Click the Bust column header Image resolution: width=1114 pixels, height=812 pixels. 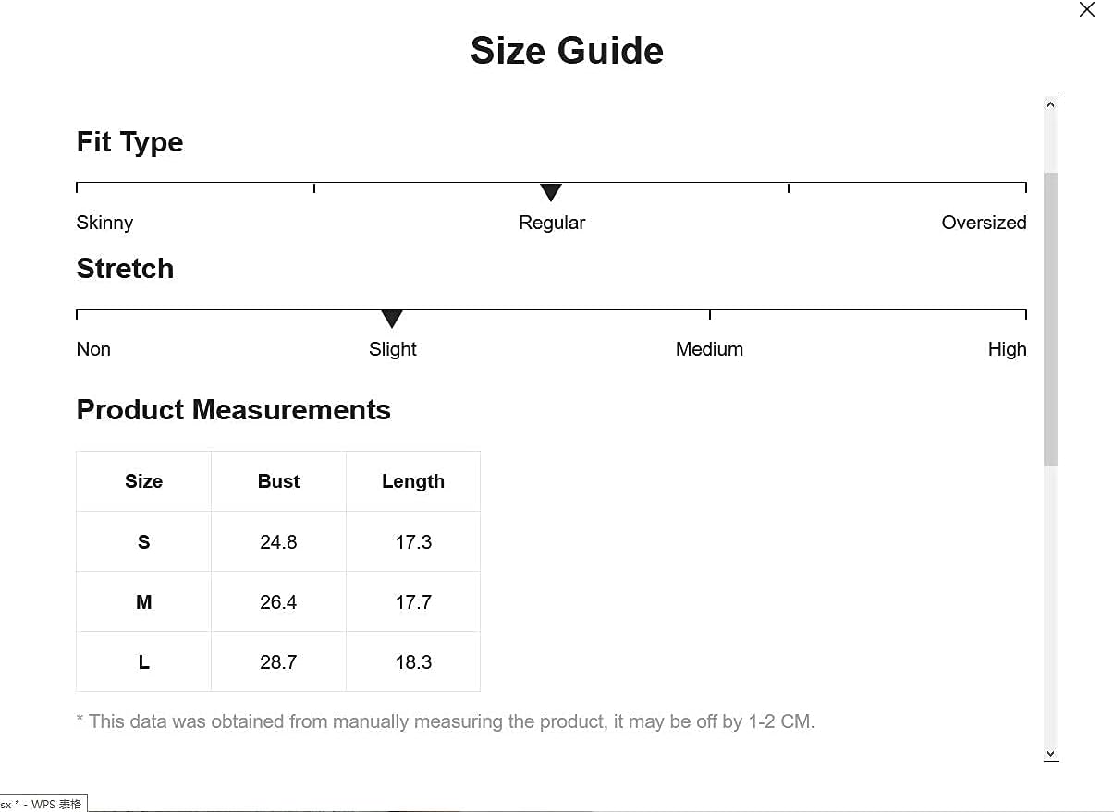(x=278, y=481)
